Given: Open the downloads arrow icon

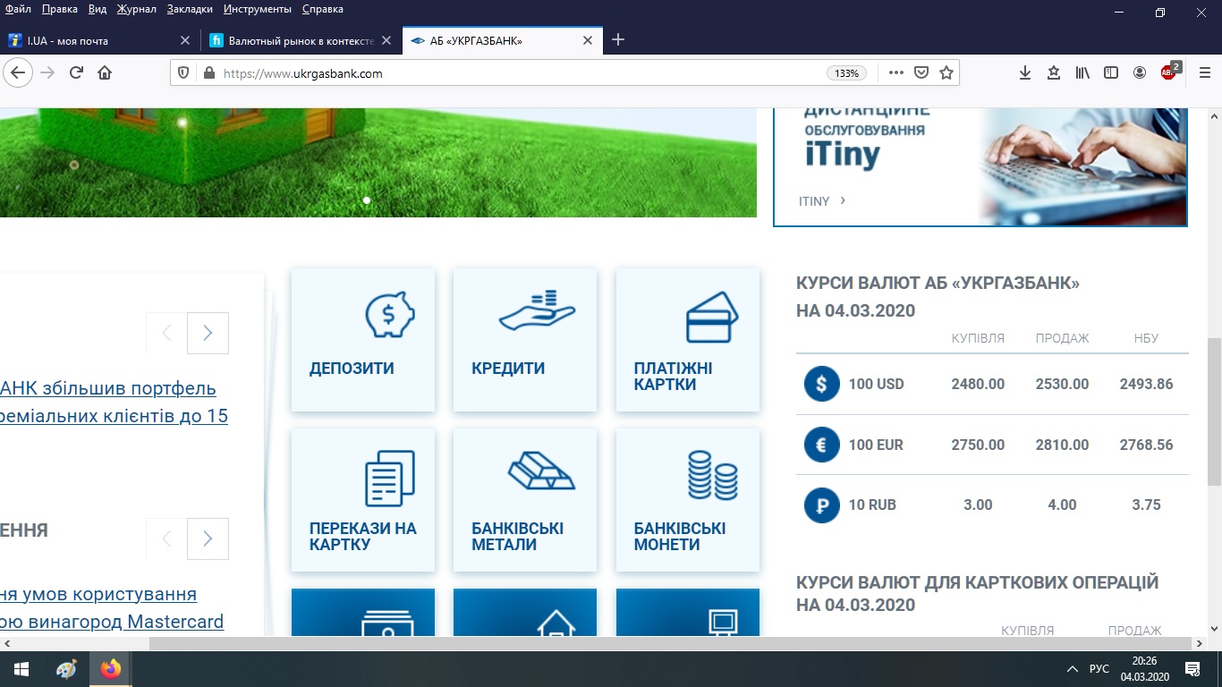Looking at the screenshot, I should (1025, 73).
